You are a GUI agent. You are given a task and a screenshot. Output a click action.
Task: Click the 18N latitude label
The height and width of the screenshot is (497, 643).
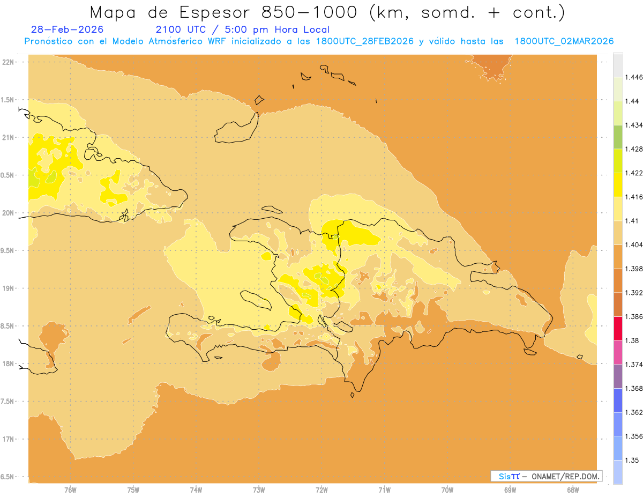pos(9,364)
